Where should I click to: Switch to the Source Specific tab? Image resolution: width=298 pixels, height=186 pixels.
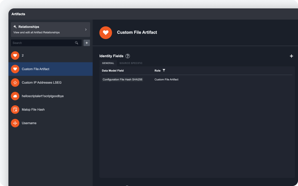(x=131, y=63)
